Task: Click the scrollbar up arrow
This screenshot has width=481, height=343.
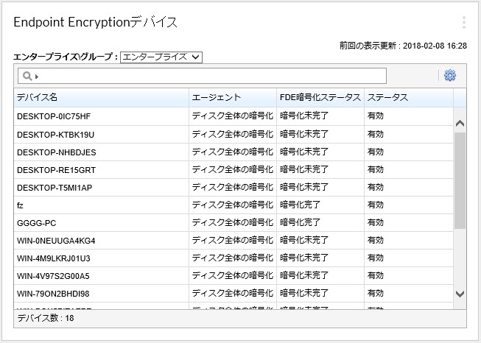Action: point(460,124)
